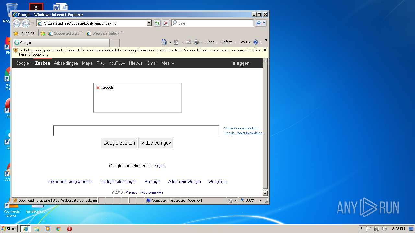
Task: Expand command bar overflow chevron
Action: tap(266, 40)
